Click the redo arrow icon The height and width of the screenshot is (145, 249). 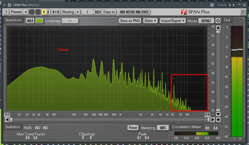[x=38, y=12]
